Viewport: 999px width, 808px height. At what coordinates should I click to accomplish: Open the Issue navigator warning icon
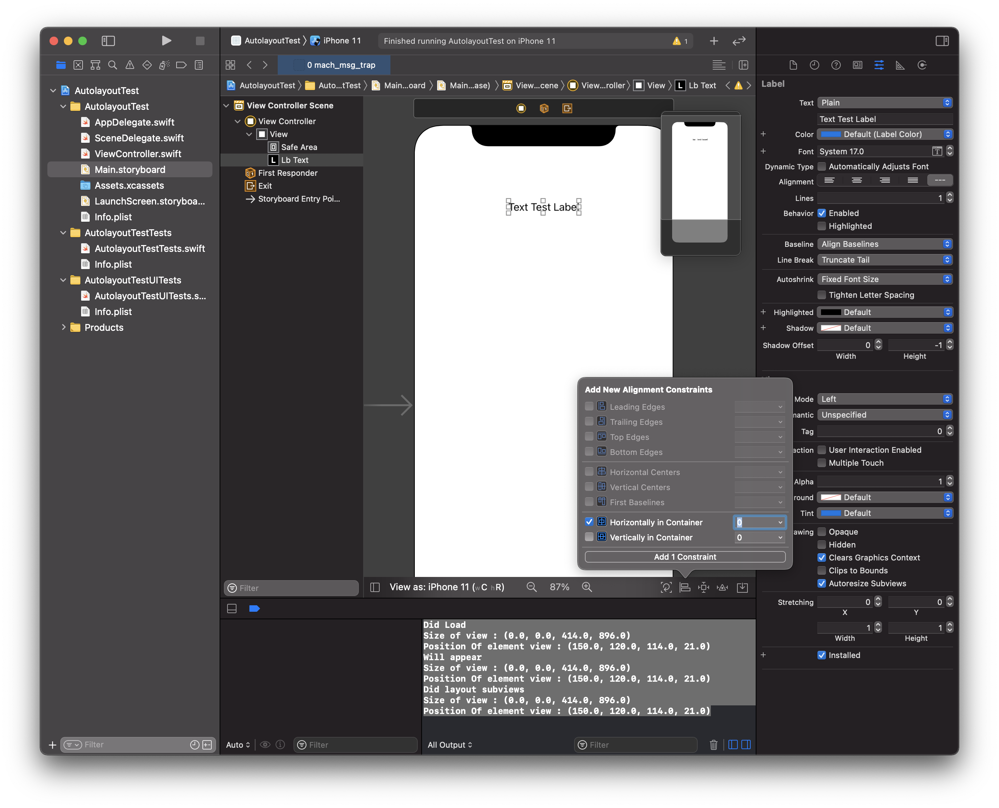tap(130, 65)
